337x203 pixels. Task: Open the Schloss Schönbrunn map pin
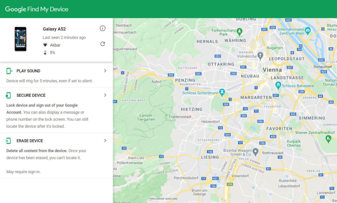tap(222, 92)
